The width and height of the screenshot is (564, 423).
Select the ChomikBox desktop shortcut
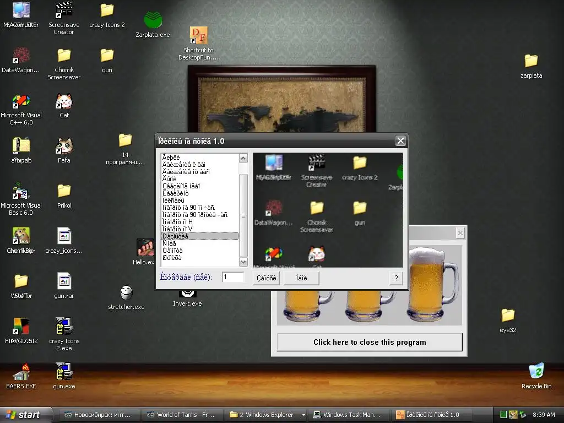(x=21, y=241)
